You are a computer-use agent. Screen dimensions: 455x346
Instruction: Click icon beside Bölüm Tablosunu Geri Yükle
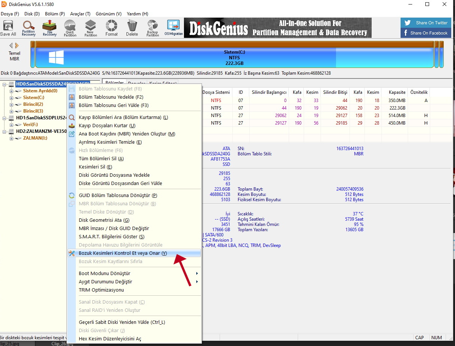point(72,105)
